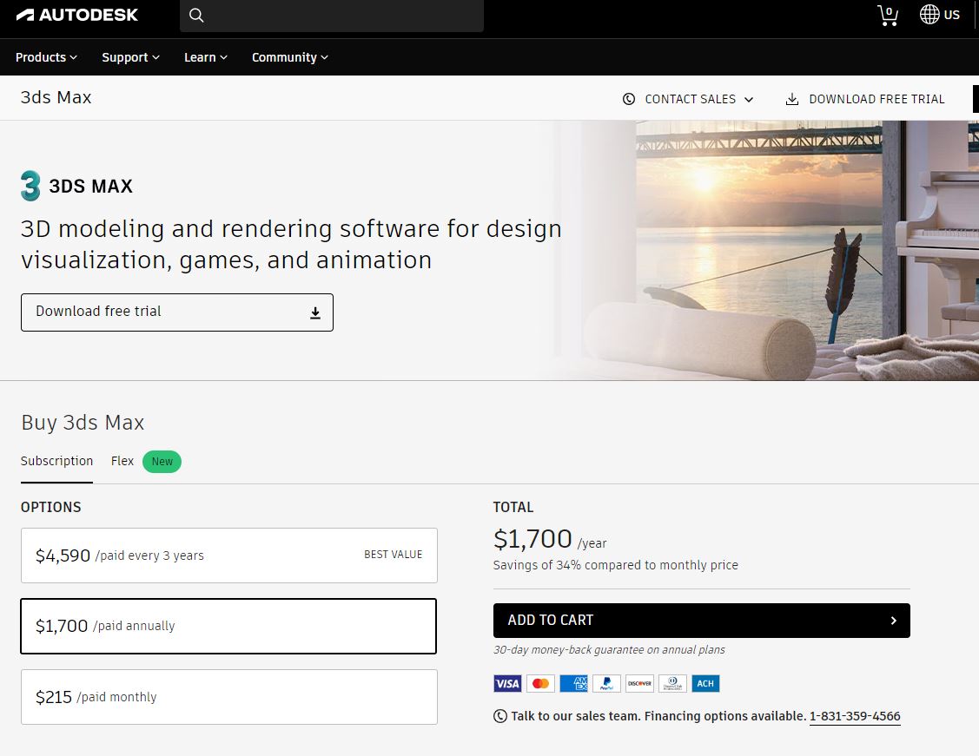
Task: Click the 3ds Max breadcrumb title
Action: (56, 97)
